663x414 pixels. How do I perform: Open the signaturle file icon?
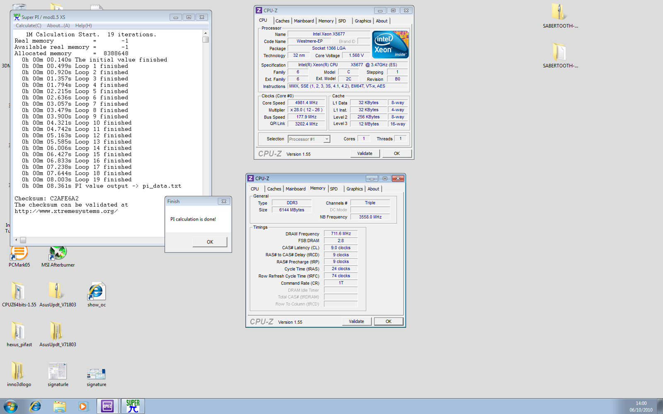58,374
